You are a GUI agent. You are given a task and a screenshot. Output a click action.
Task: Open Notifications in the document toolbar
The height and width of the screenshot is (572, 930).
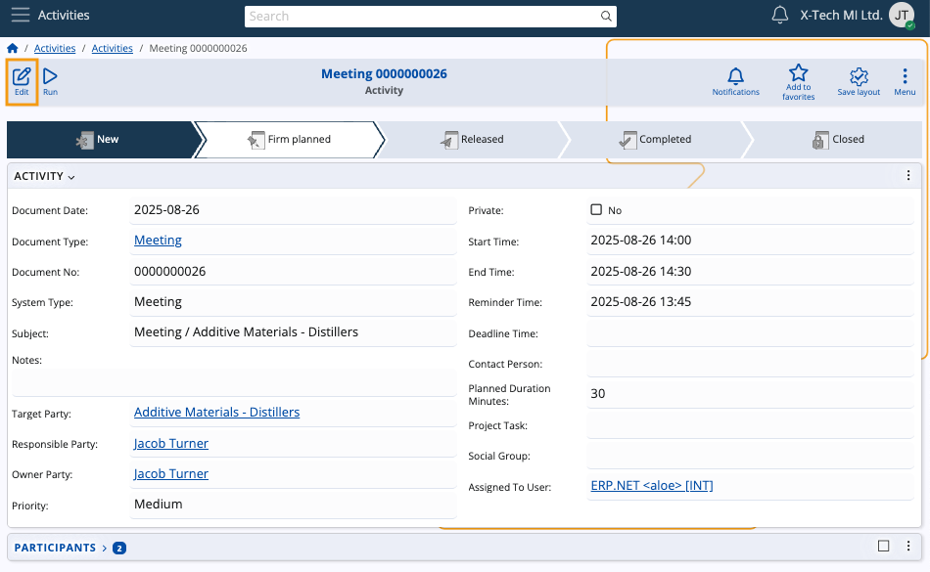pyautogui.click(x=735, y=82)
